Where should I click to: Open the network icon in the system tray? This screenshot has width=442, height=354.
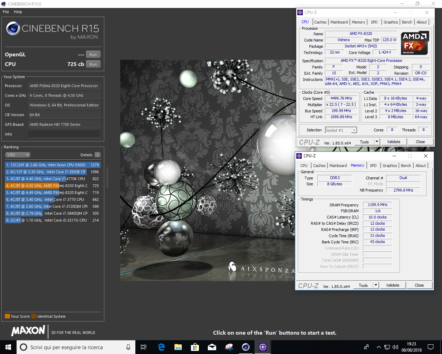387,347
